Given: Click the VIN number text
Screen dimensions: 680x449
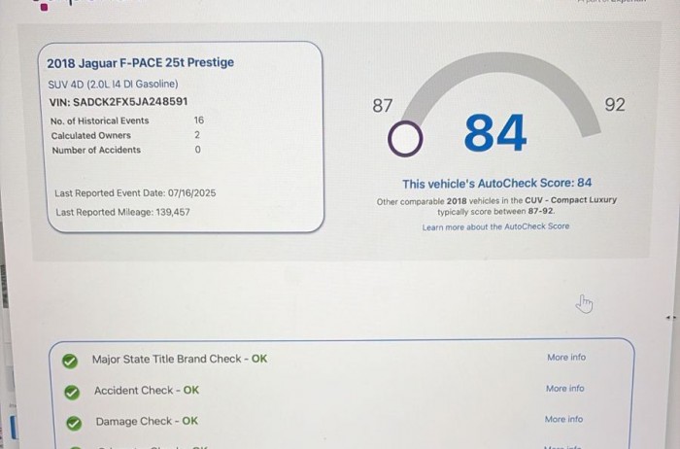Looking at the screenshot, I should [x=118, y=101].
